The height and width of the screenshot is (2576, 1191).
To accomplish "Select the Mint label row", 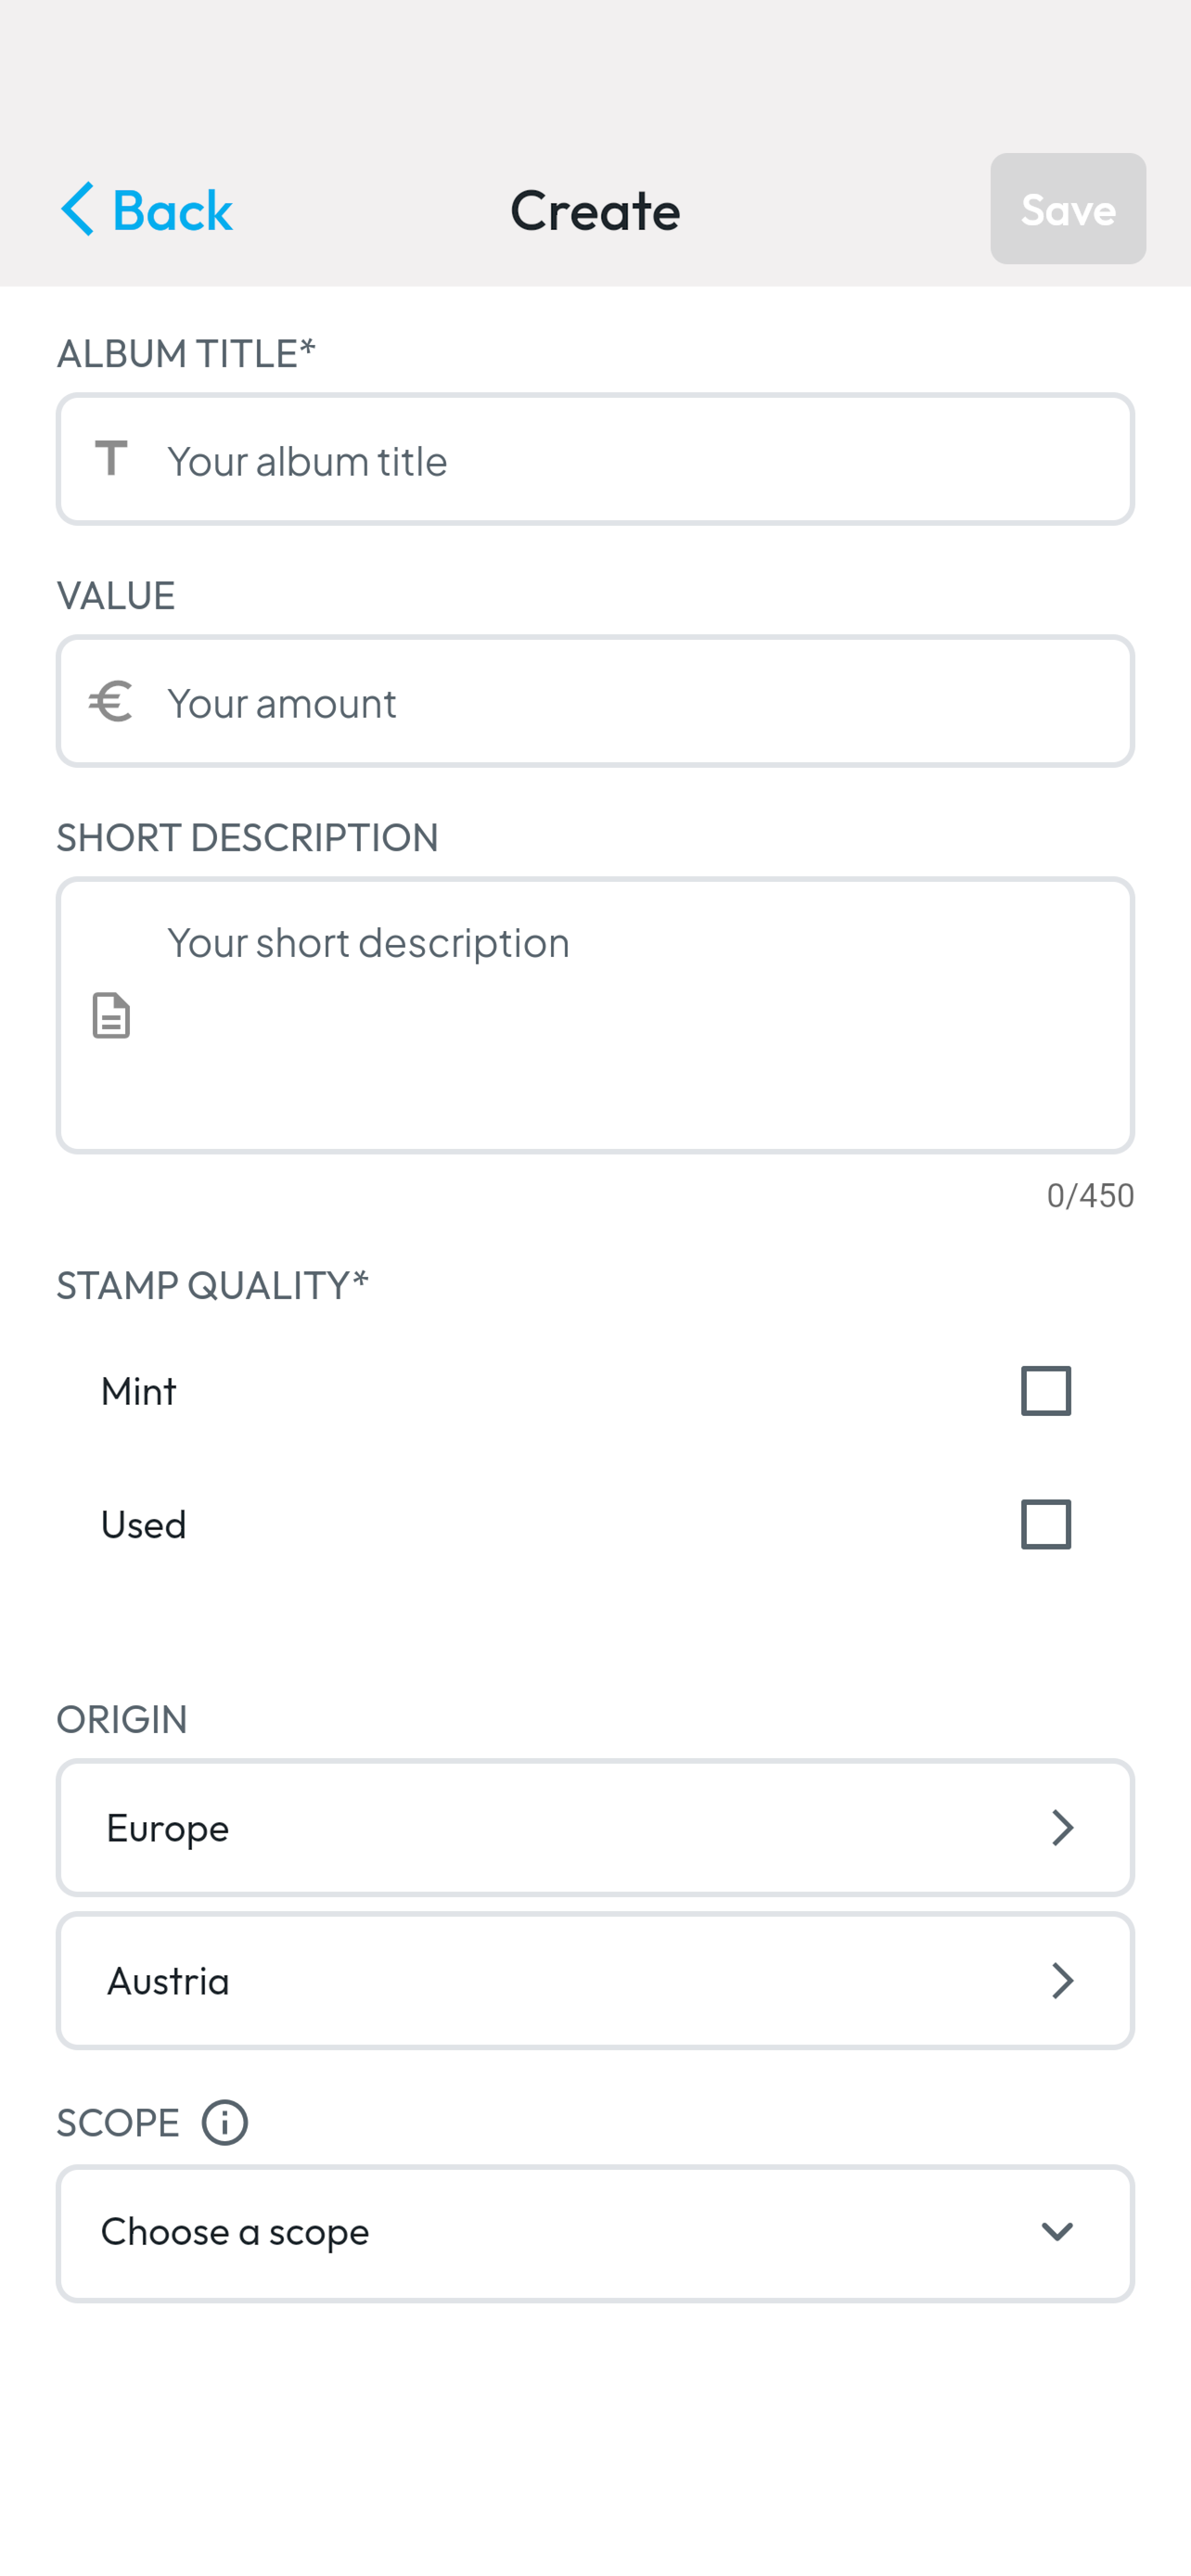I will click(595, 1391).
